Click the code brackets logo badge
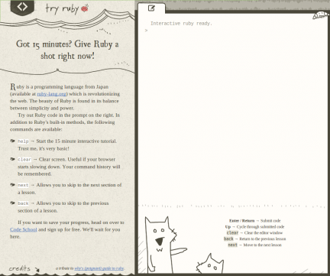The height and width of the screenshot is (276, 330). (22, 8)
